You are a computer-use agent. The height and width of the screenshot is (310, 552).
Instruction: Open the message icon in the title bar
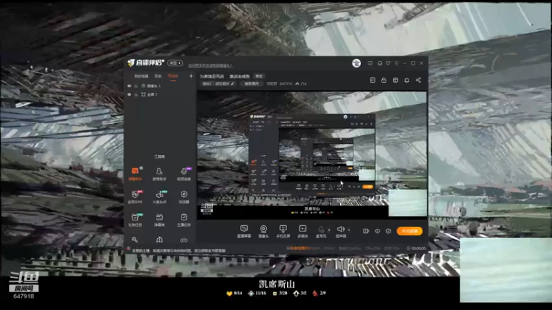[370, 63]
